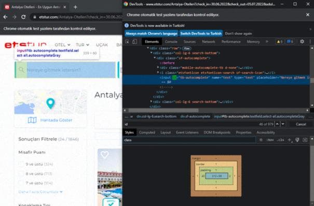
Task: Open DevTools settings gear
Action: (x=302, y=41)
